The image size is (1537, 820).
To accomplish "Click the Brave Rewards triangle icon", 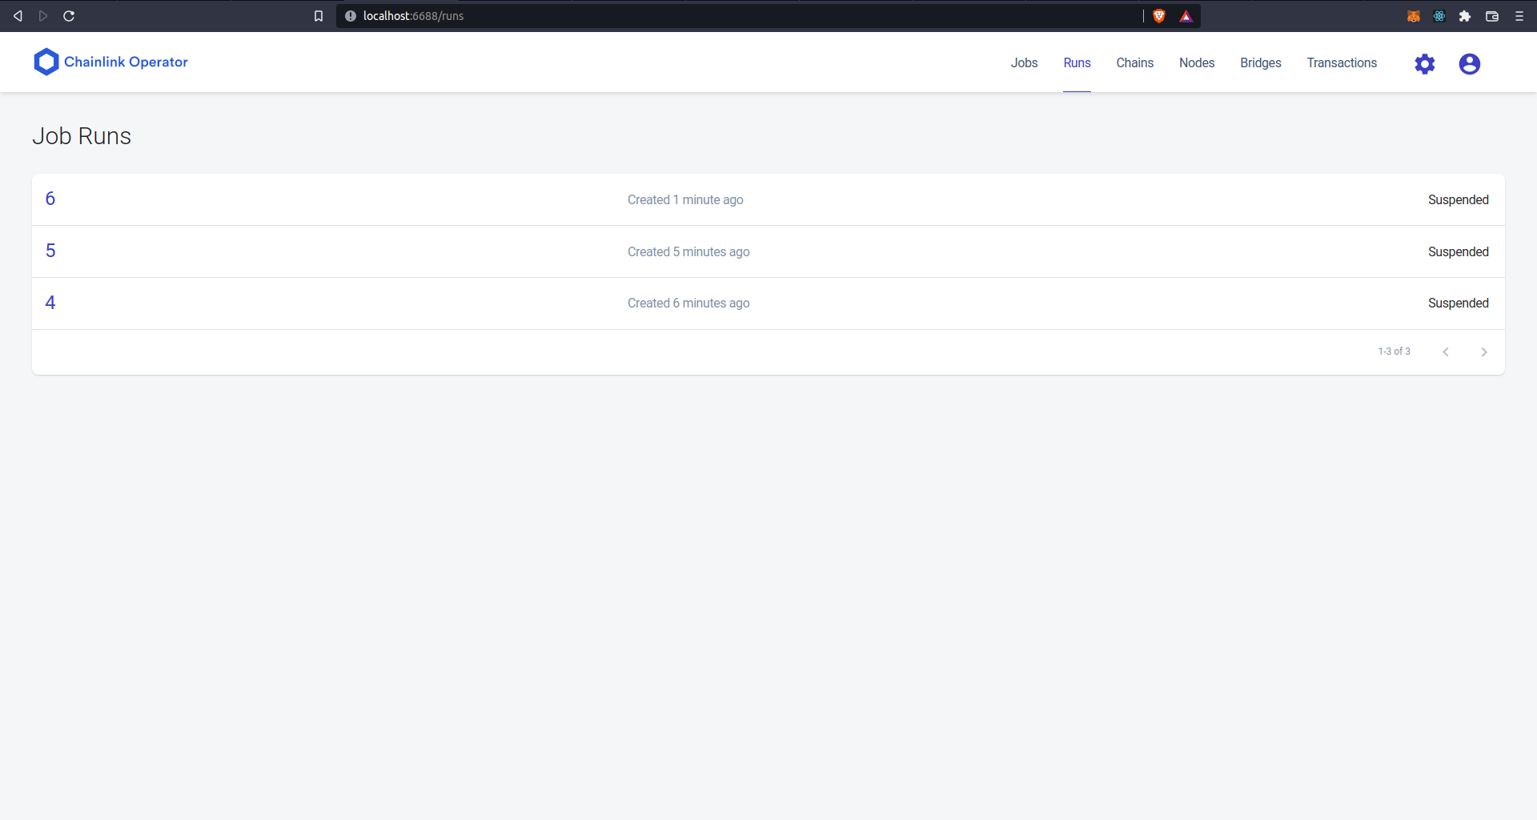I will pos(1186,16).
